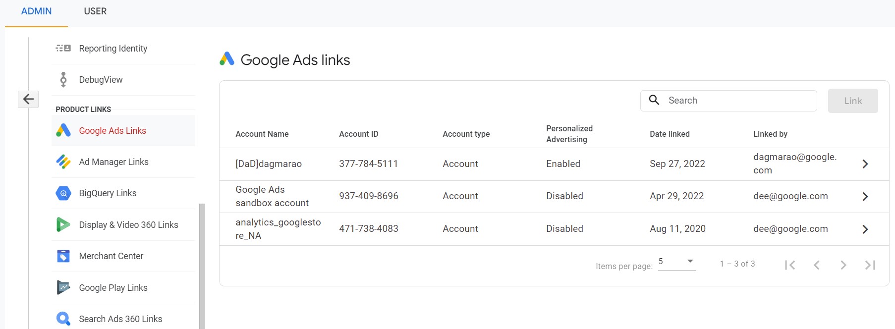The width and height of the screenshot is (895, 329).
Task: Switch to the USER tab
Action: 95,11
